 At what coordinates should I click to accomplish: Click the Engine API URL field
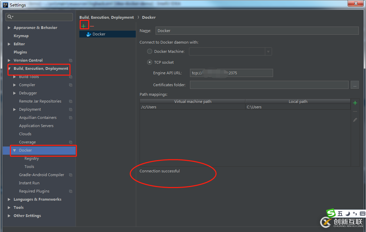pyautogui.click(x=231, y=73)
